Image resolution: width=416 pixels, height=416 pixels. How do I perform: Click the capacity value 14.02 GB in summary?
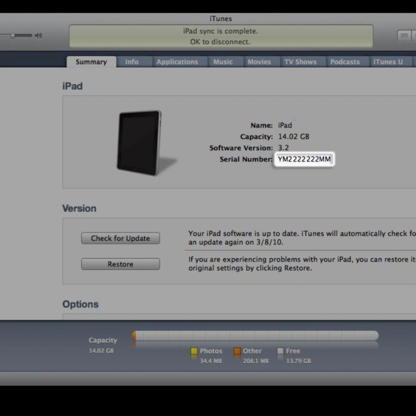(x=294, y=137)
